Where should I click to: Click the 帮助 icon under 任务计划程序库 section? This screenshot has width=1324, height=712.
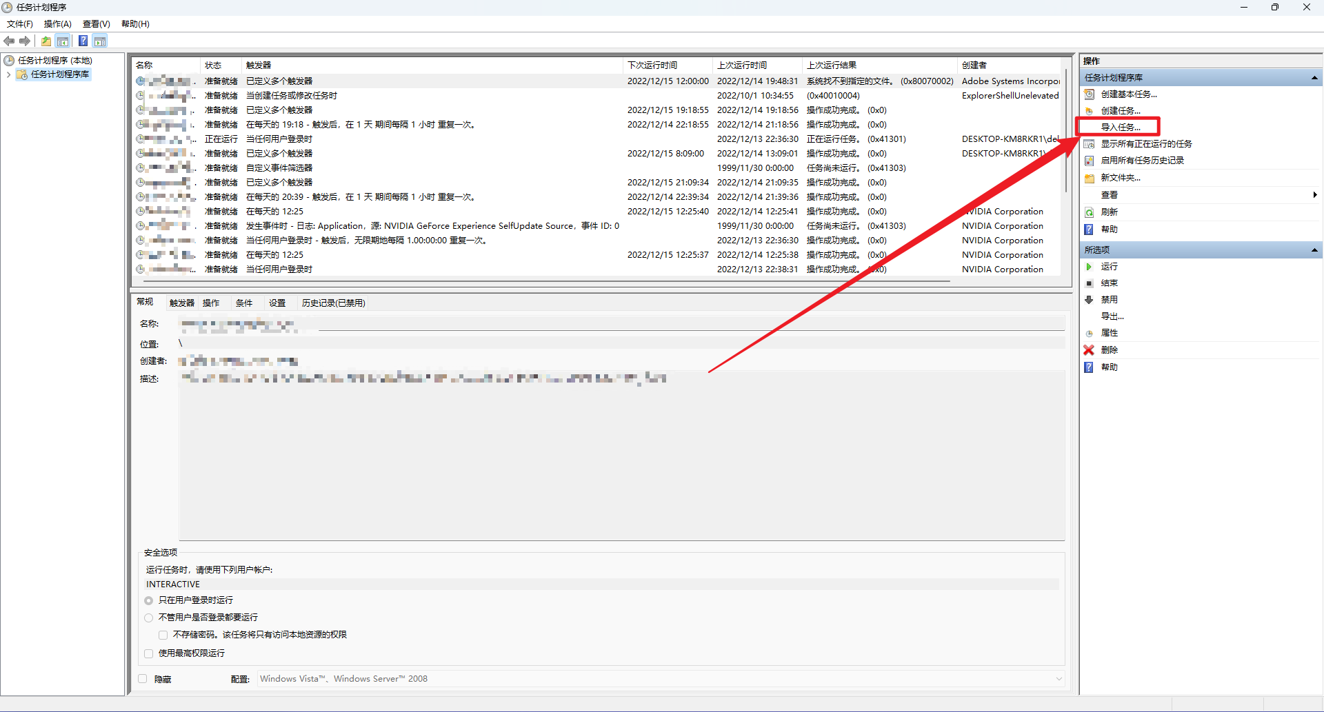click(1089, 230)
